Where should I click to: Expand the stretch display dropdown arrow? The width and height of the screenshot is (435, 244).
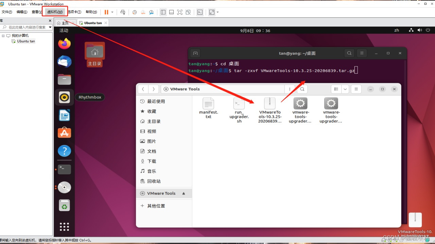pyautogui.click(x=217, y=12)
